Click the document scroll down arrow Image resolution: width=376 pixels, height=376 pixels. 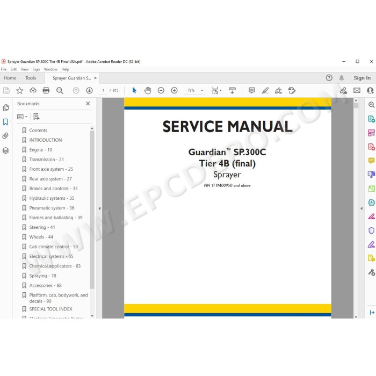pyautogui.click(x=356, y=316)
